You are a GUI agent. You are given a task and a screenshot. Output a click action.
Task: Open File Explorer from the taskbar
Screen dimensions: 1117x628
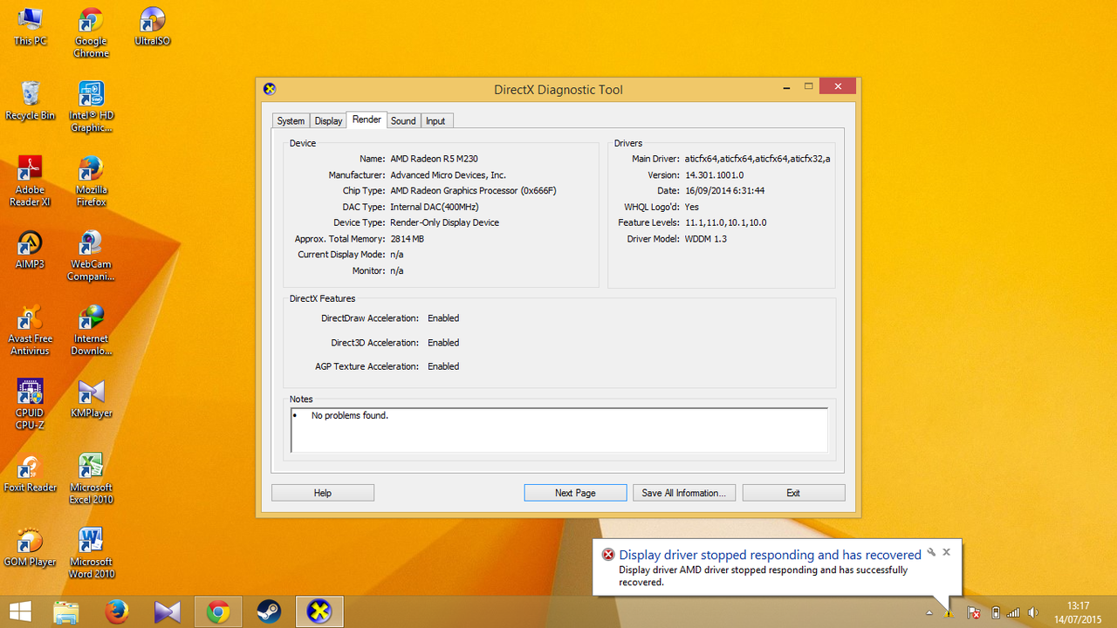click(65, 611)
